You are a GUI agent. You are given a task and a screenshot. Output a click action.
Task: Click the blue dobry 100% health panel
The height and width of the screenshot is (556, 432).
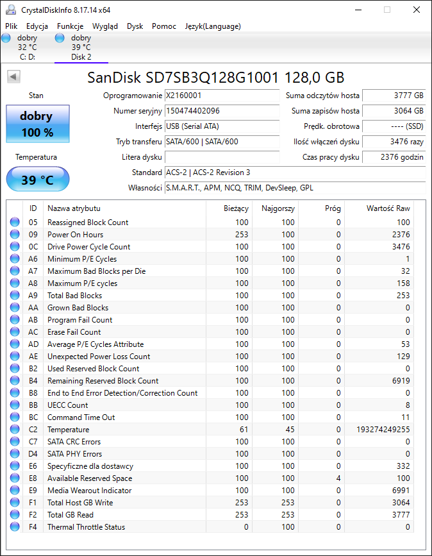[x=37, y=123]
